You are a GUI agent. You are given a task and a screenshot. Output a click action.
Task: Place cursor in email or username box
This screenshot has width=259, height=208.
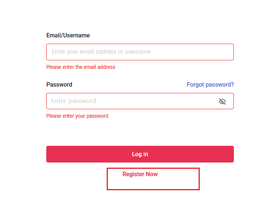[140, 52]
